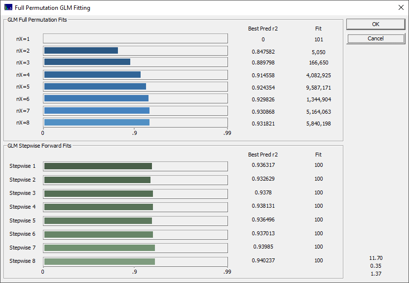Click the value 11.70 at bottom right
The image size is (409, 283).
click(x=376, y=258)
